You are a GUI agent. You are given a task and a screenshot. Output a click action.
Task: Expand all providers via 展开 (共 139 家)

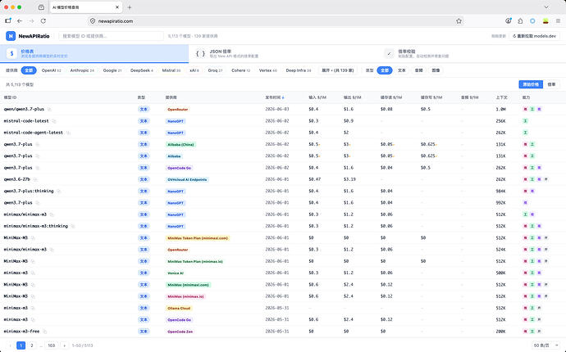coord(337,70)
